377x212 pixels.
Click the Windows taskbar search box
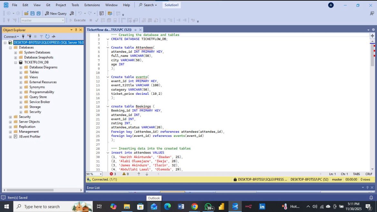(x=53, y=207)
